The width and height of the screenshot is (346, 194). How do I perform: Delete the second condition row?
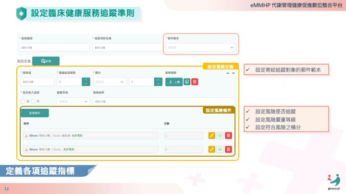[x=228, y=149]
